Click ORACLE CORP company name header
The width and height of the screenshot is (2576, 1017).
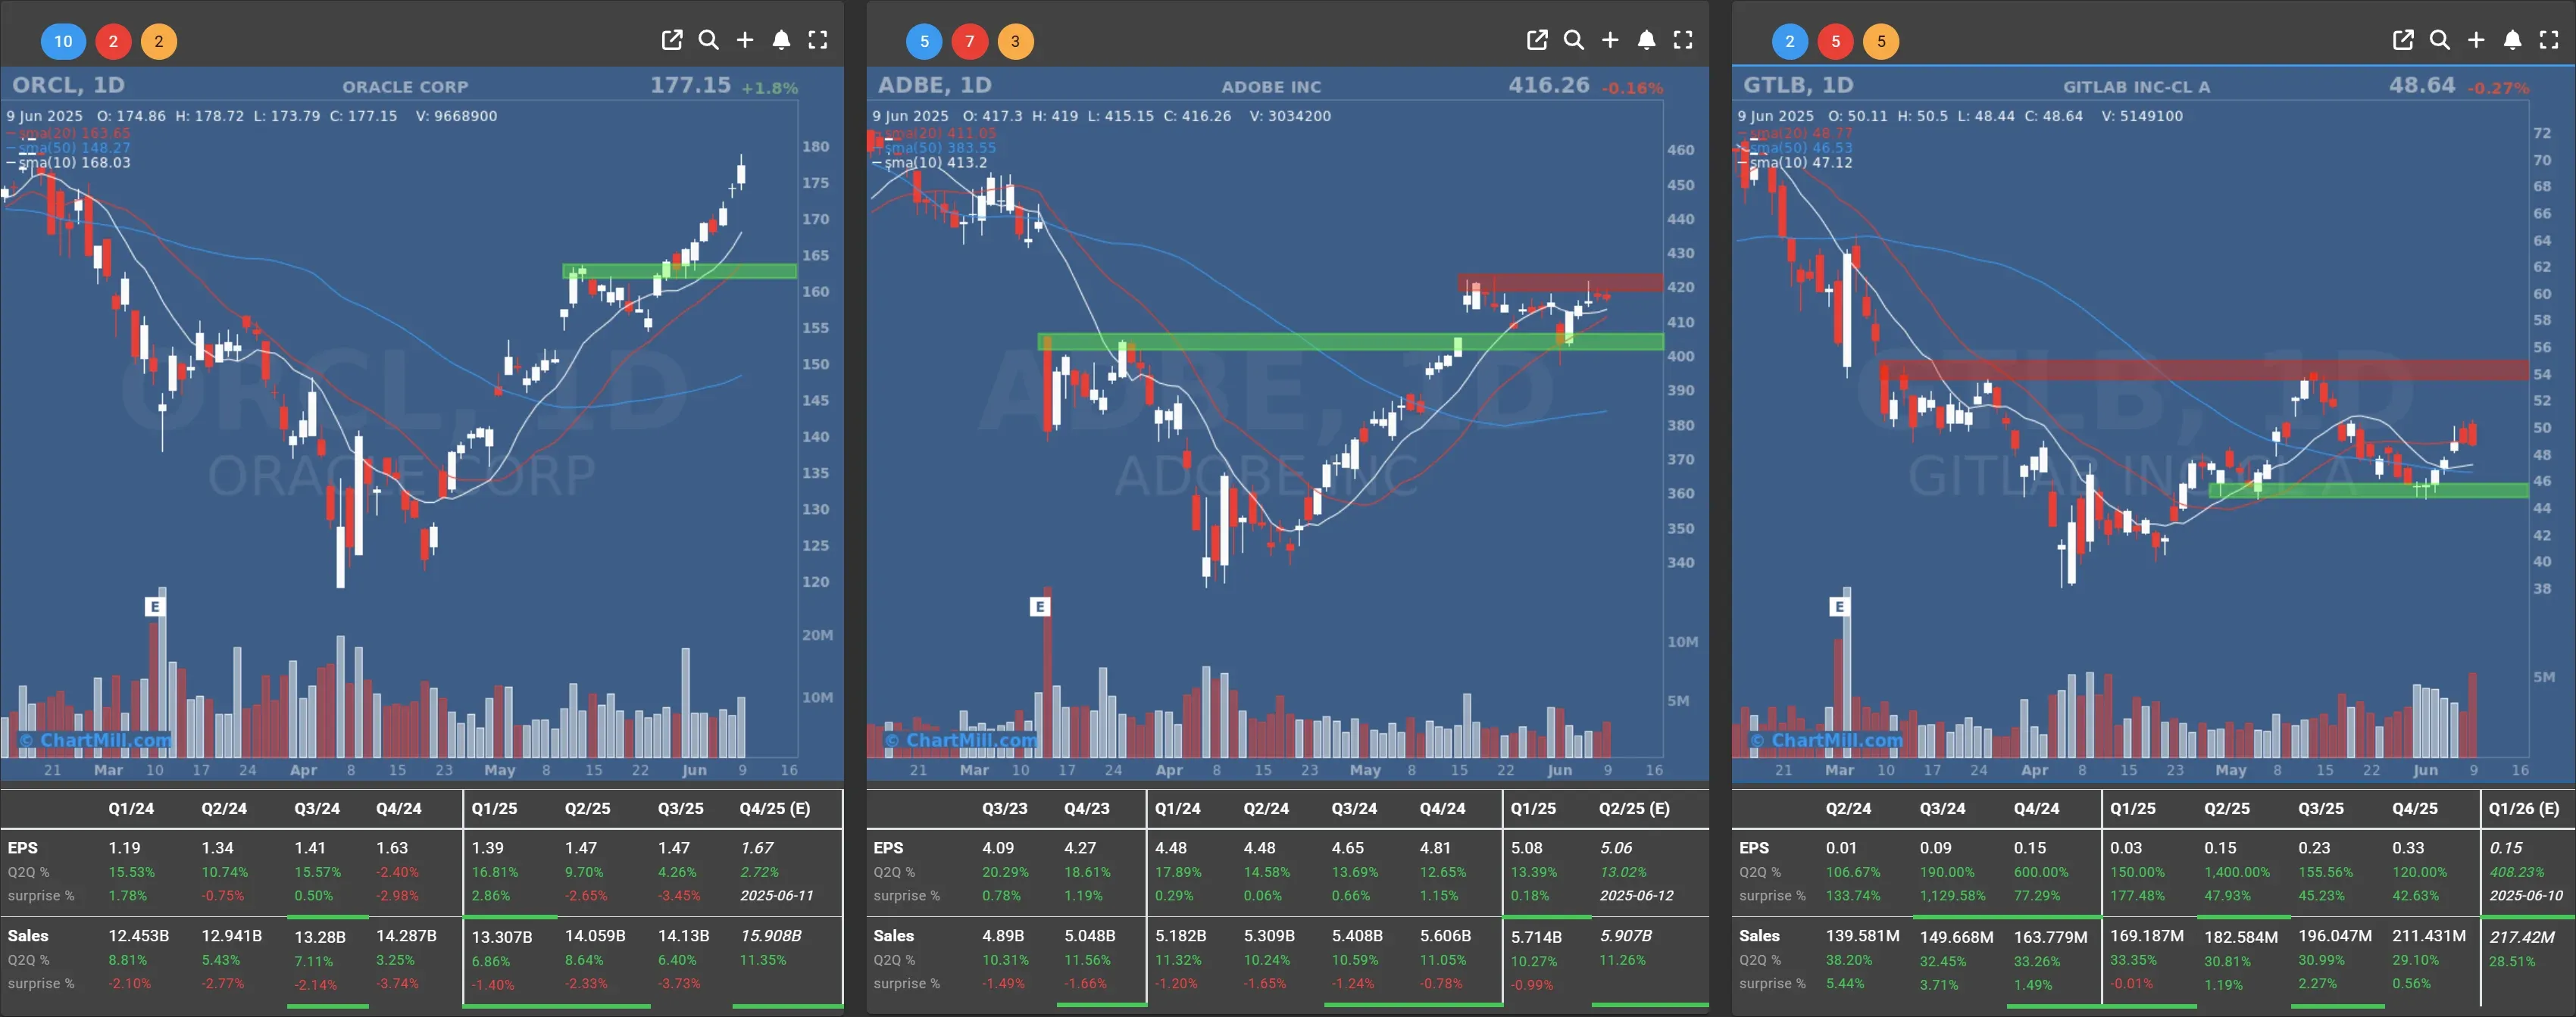point(405,87)
